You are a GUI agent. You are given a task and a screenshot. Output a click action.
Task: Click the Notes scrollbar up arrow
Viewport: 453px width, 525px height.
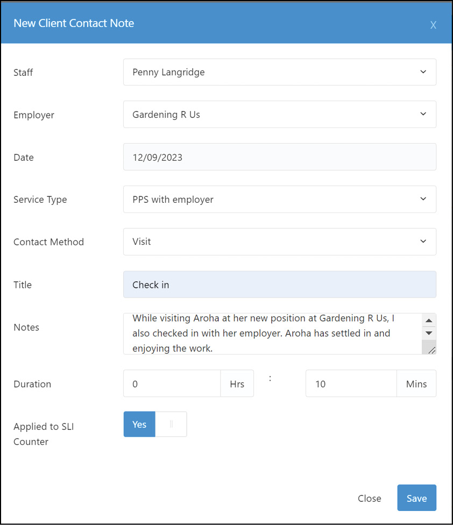(429, 320)
